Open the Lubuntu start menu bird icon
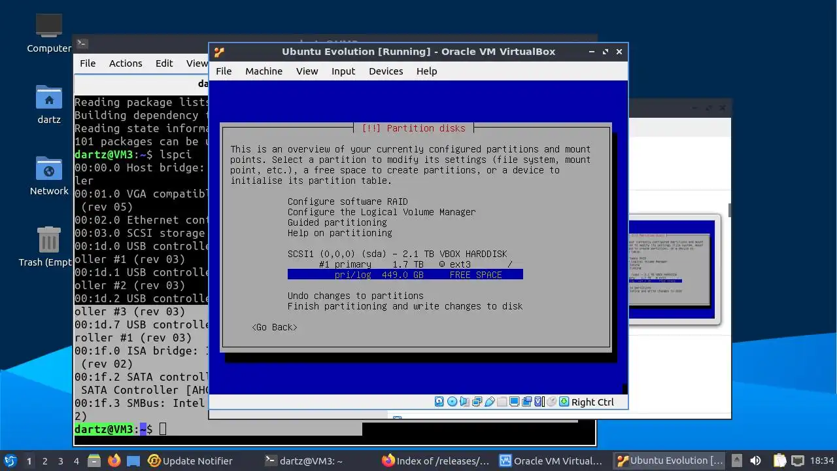The image size is (837, 471). (10, 461)
